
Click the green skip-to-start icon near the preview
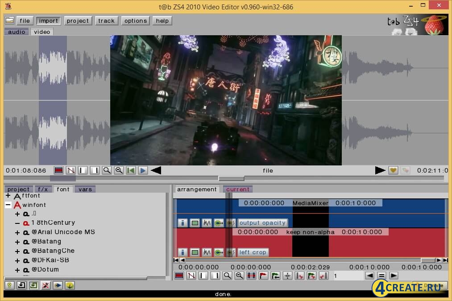point(130,170)
